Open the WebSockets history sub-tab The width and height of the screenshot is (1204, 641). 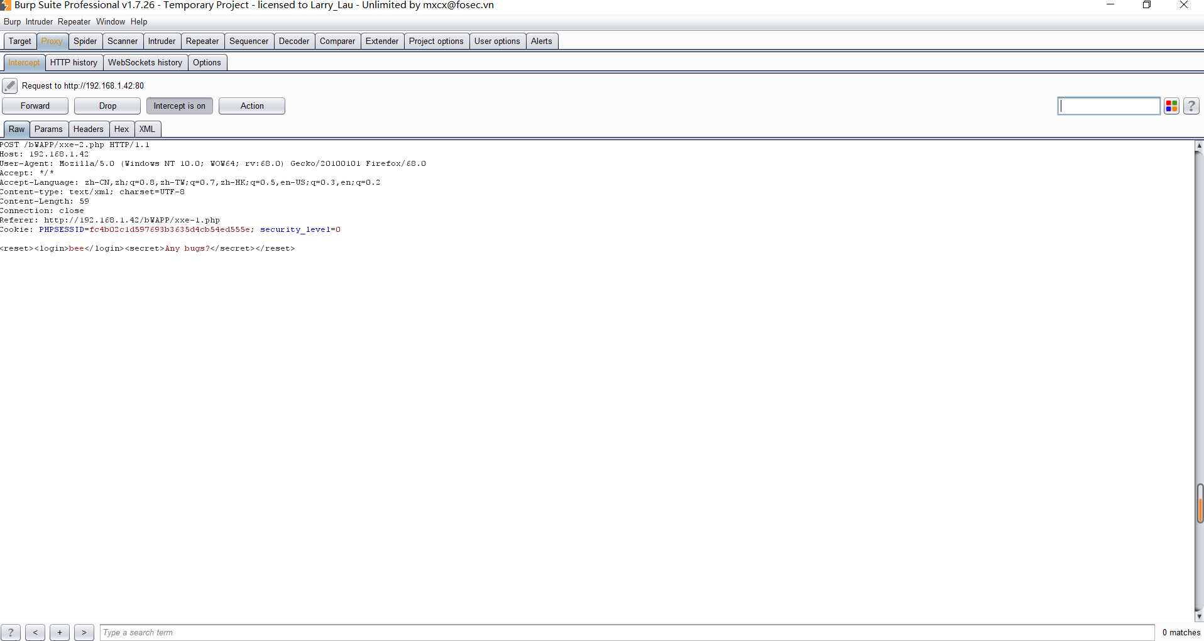pos(145,63)
